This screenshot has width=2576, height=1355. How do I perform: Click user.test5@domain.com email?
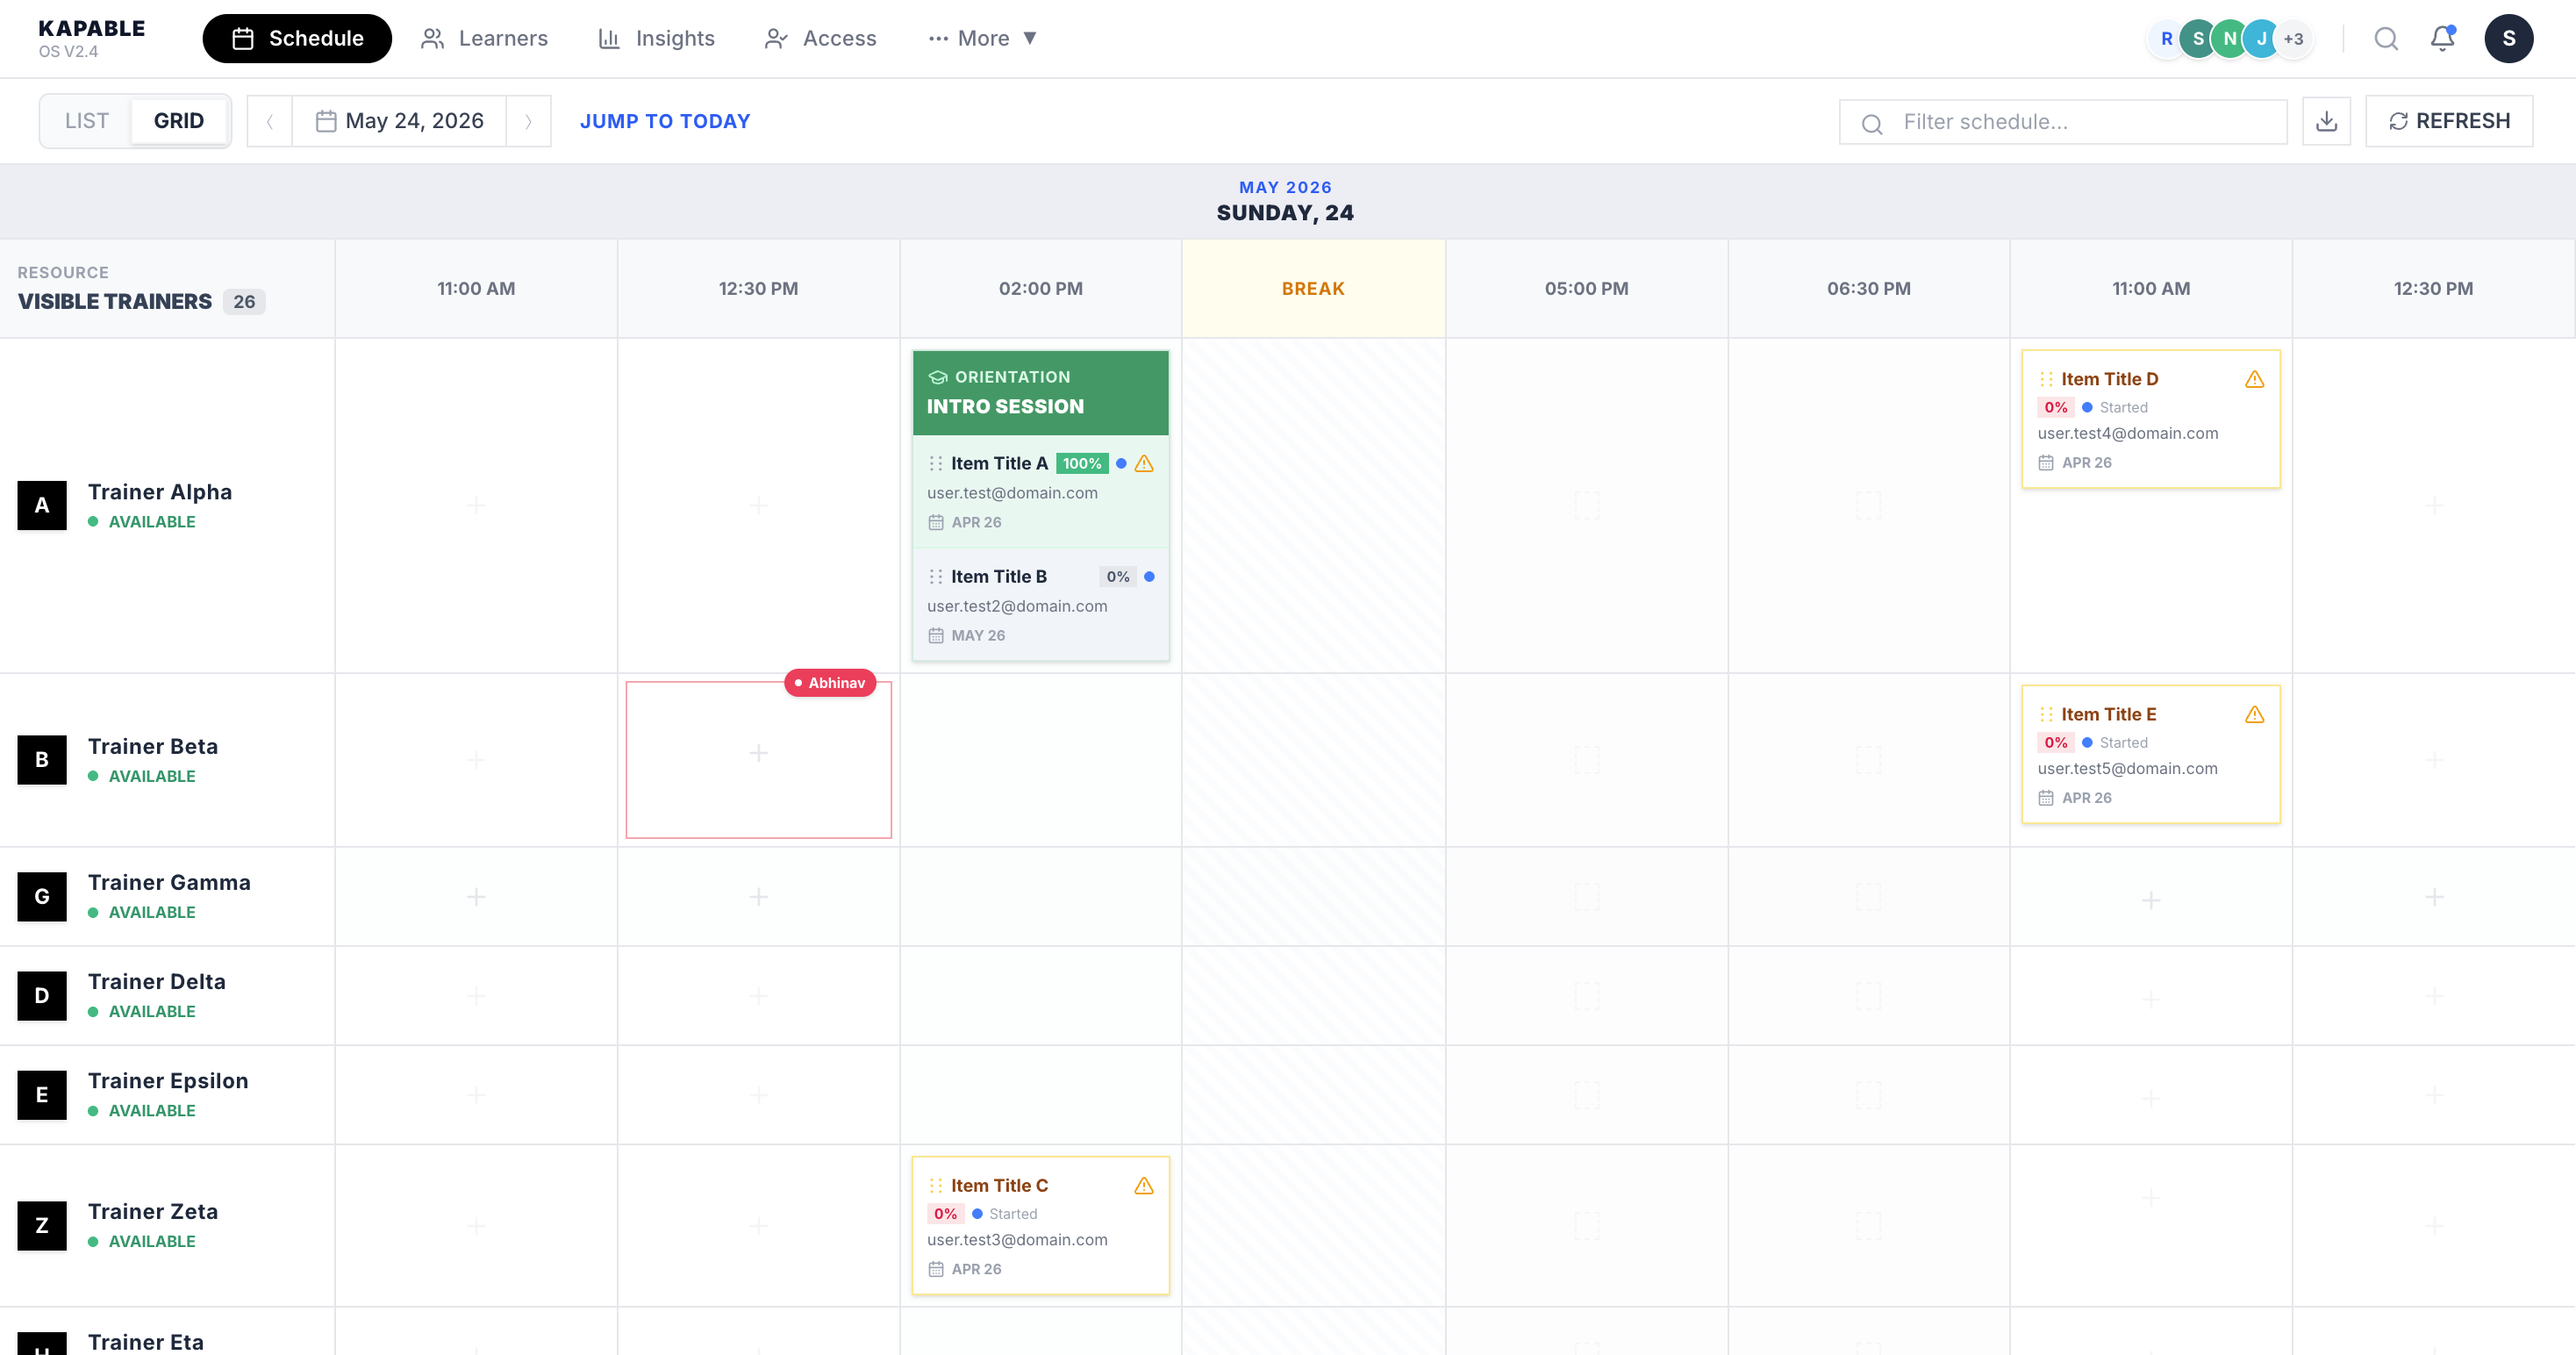point(2127,768)
